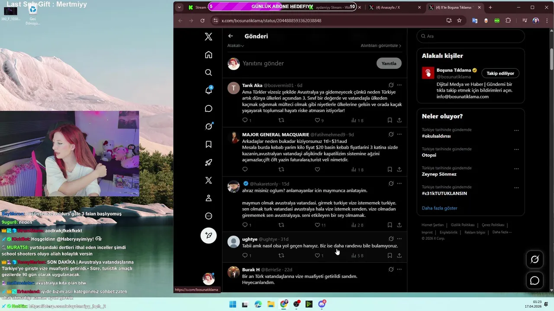Ask Grok about Burak H's reply
The image size is (554, 311).
[391, 270]
